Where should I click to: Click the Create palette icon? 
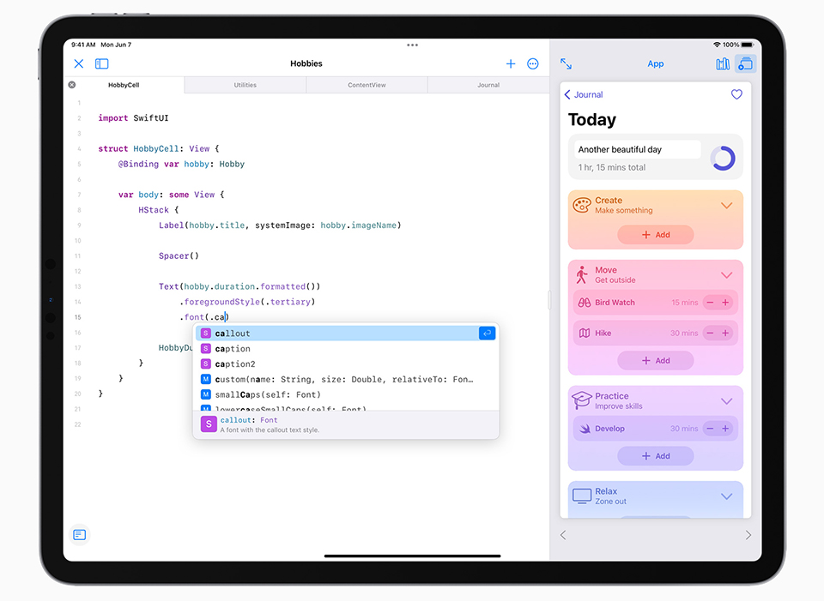click(x=582, y=205)
